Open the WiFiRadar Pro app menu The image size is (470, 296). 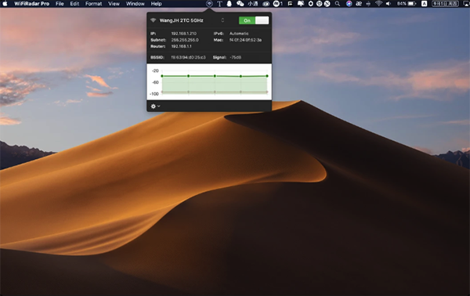[32, 4]
